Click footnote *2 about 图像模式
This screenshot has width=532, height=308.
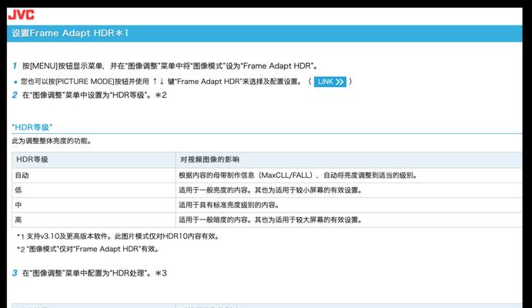[88, 249]
